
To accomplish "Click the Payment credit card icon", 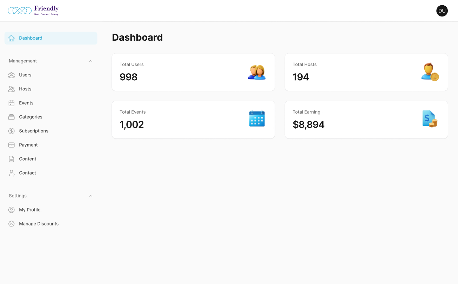I will click(12, 145).
